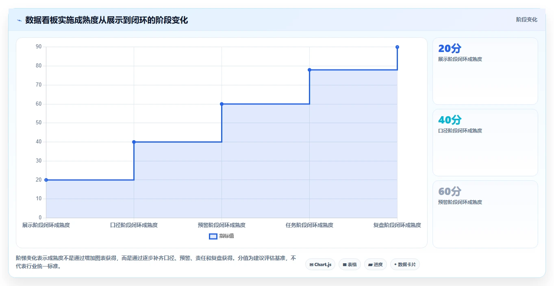The width and height of the screenshot is (554, 286).
Task: Click the Chart.js tag chip
Action: [320, 264]
